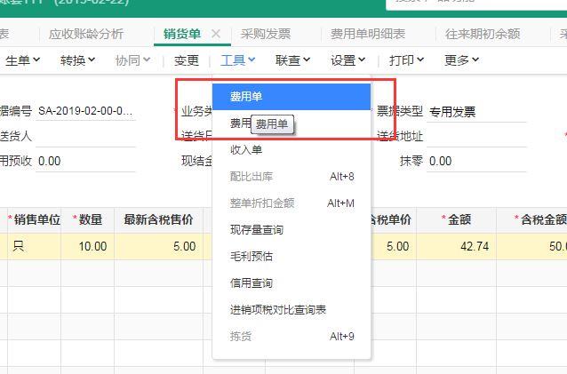Click the 金额 column header
This screenshot has height=374, width=567.
[x=456, y=219]
